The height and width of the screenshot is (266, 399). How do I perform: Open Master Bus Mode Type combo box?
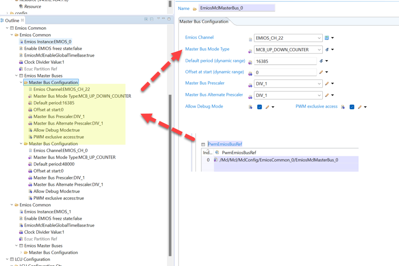pos(288,49)
